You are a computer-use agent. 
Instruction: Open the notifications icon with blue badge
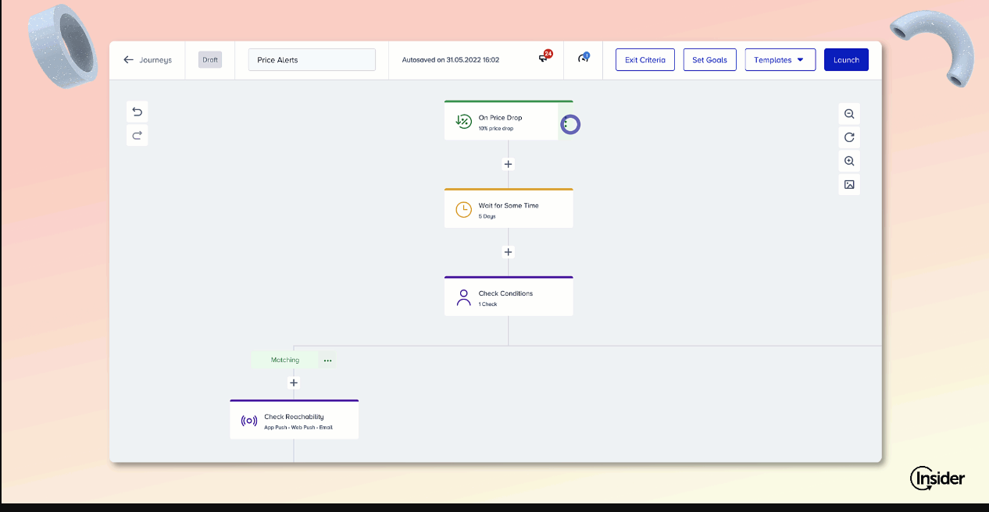583,59
